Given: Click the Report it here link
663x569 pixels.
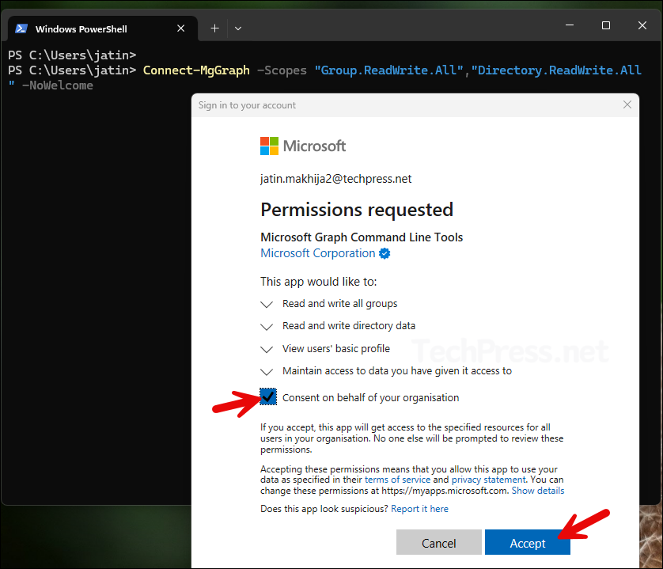Looking at the screenshot, I should pyautogui.click(x=419, y=509).
